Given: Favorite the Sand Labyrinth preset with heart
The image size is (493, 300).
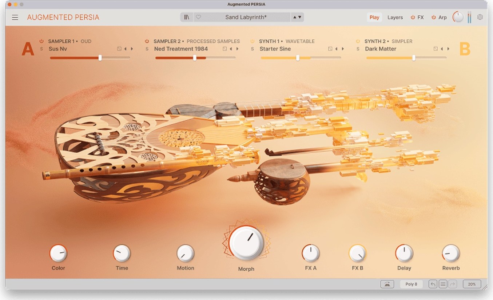Looking at the screenshot, I should (198, 17).
